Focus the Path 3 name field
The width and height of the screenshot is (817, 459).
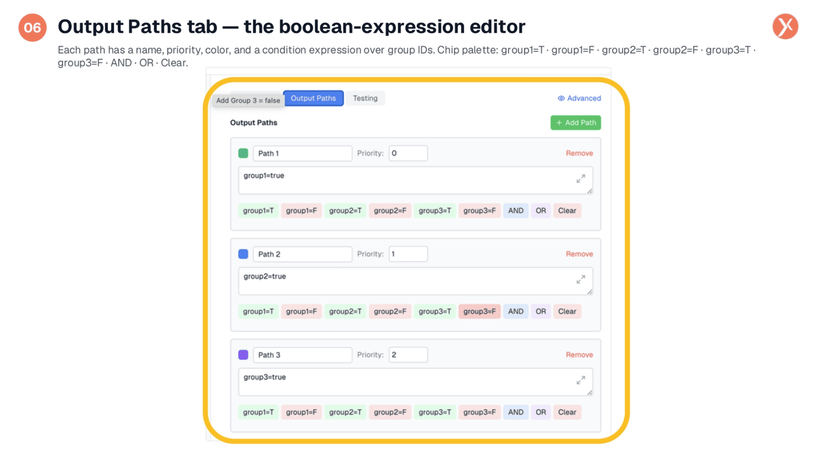click(x=302, y=354)
